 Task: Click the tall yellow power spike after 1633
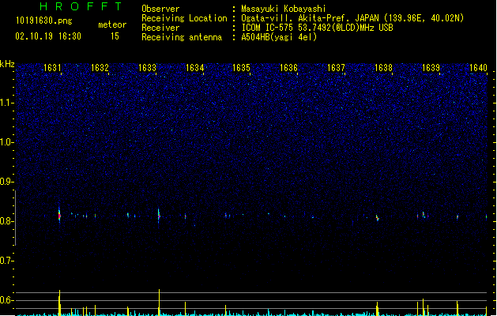coord(159,303)
